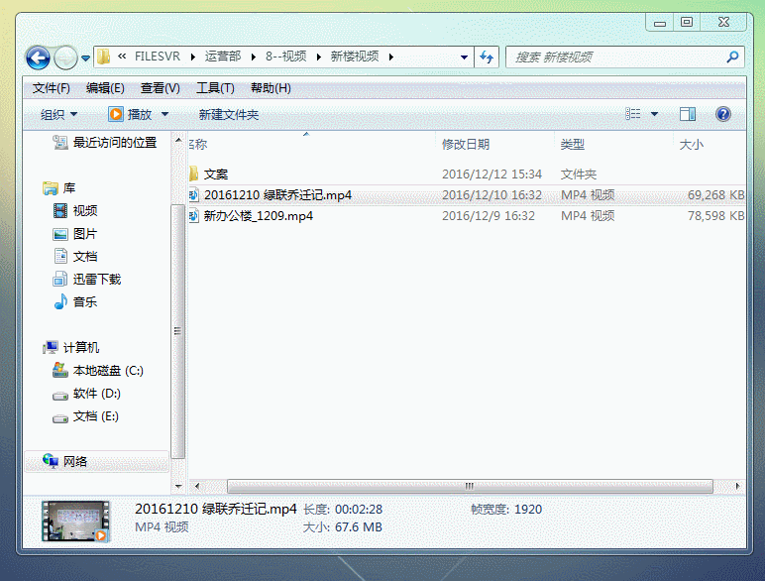Click the 修改日期 column header

466,145
